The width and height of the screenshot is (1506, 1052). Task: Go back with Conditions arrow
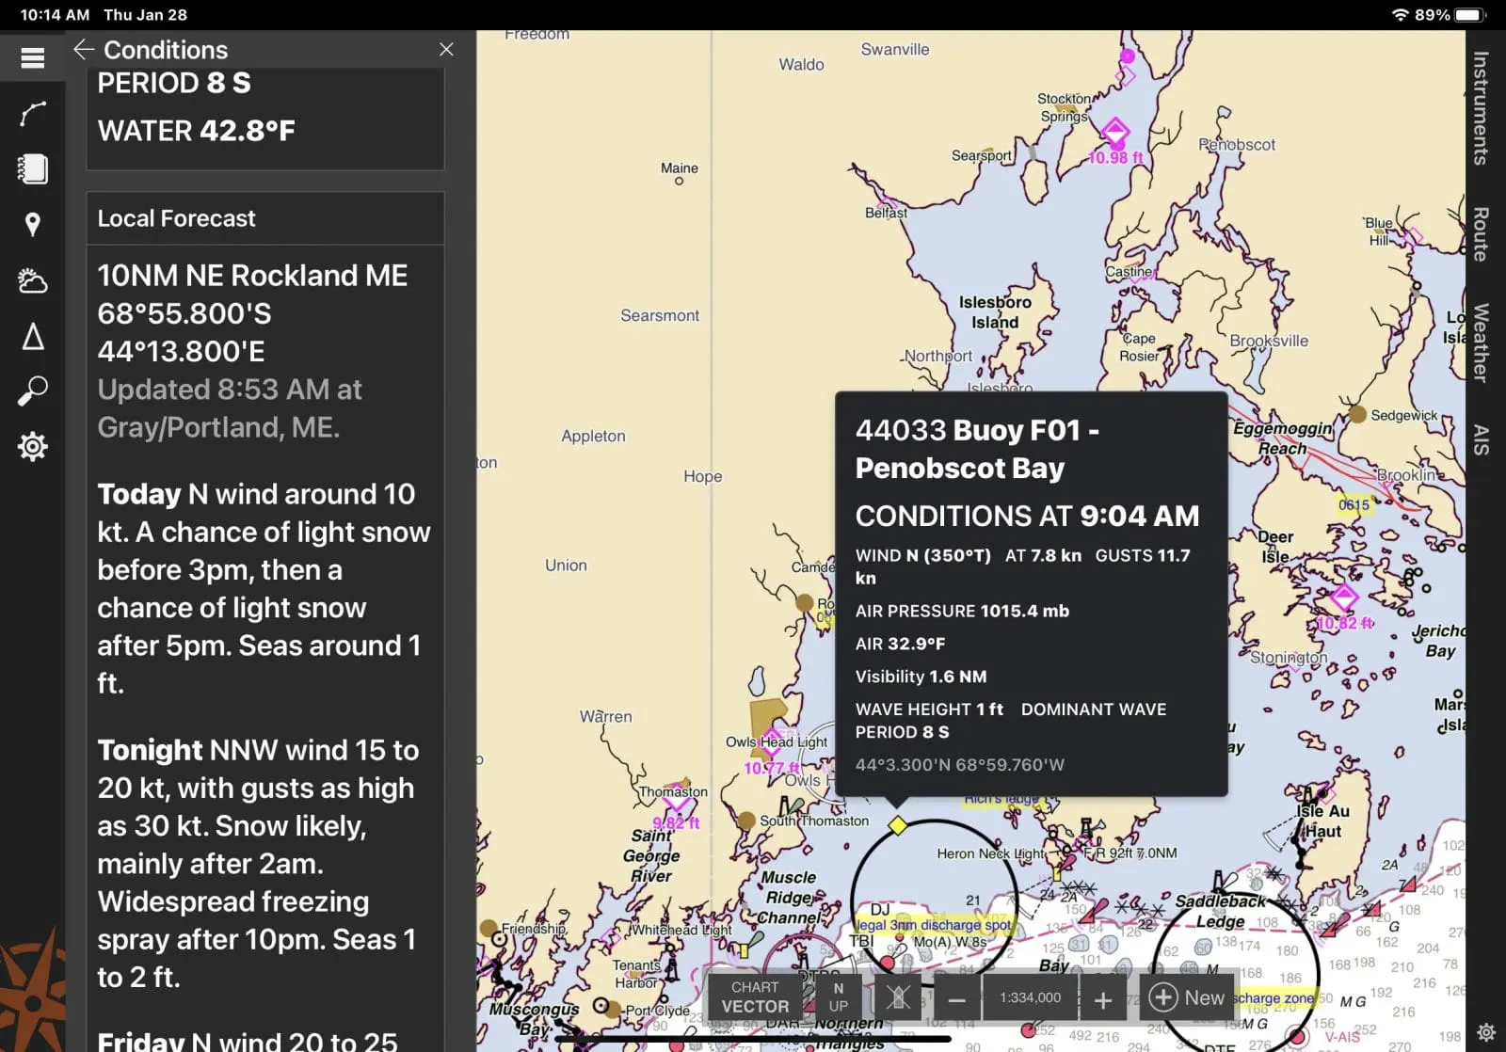84,49
